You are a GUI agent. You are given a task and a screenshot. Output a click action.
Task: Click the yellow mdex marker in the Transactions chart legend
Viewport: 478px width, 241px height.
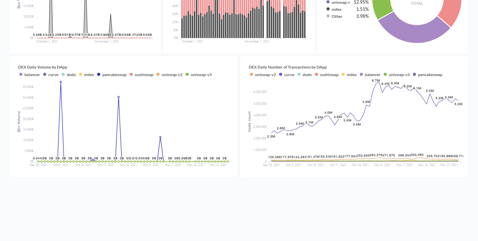[x=343, y=75]
